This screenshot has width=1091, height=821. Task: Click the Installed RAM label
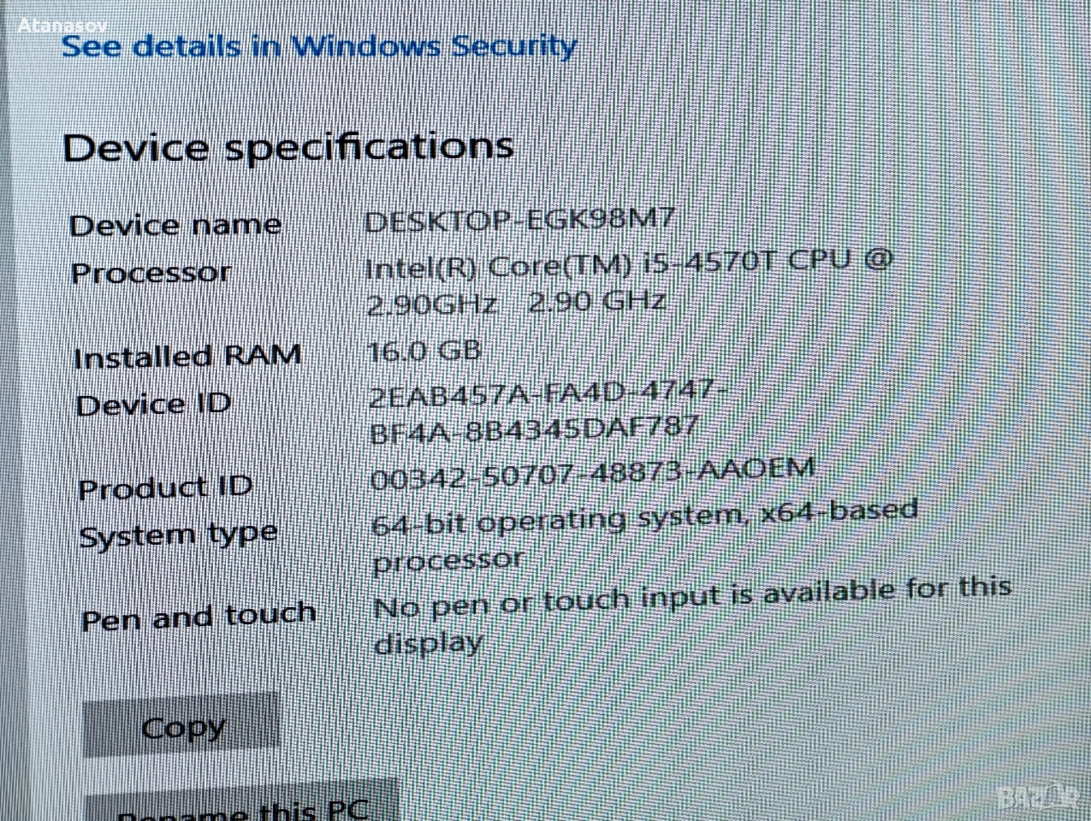(187, 356)
